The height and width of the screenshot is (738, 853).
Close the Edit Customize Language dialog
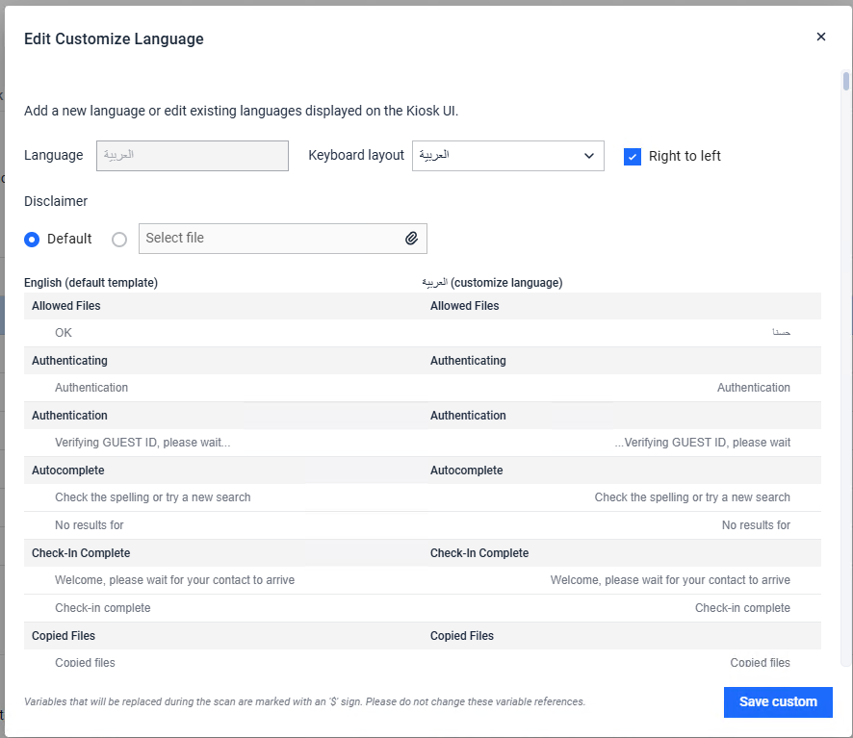[x=821, y=37]
